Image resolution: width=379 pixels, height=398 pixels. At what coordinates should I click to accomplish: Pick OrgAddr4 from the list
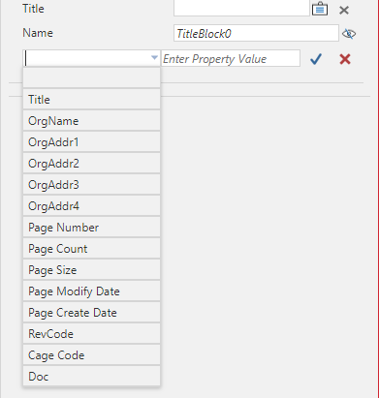tap(92, 205)
